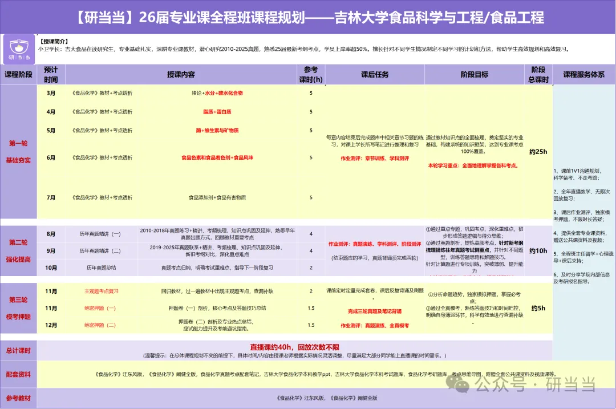
Task: Click the cell 食品添加剂+食品有害物质
Action: (217, 197)
